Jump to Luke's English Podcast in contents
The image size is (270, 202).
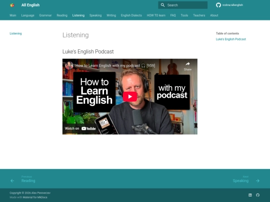(x=231, y=39)
